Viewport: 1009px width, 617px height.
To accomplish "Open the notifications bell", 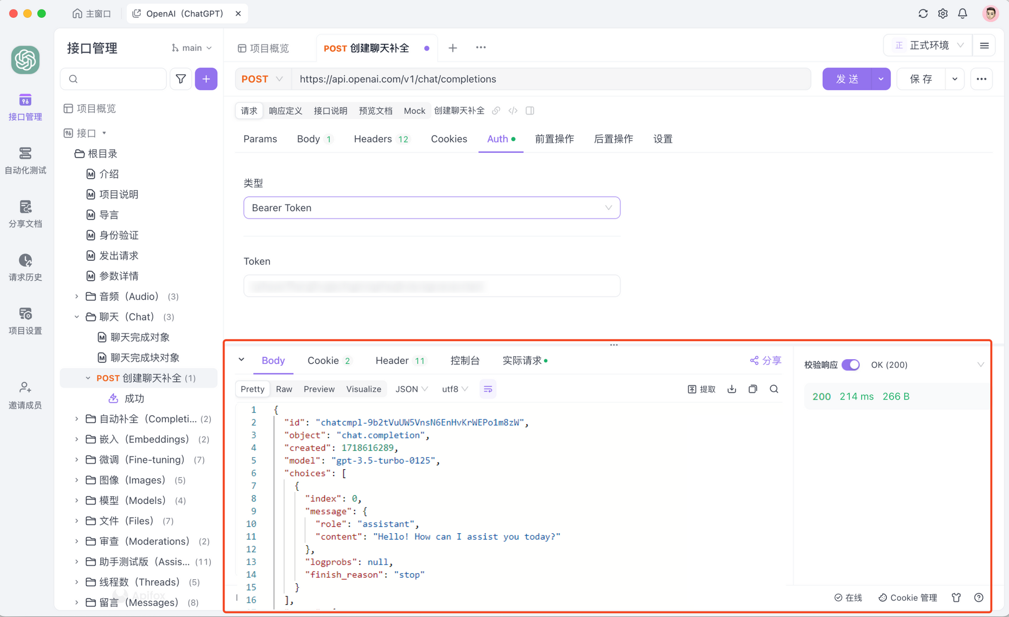I will coord(963,14).
